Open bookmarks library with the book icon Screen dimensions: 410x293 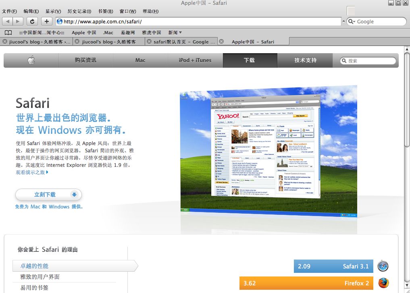pyautogui.click(x=8, y=33)
